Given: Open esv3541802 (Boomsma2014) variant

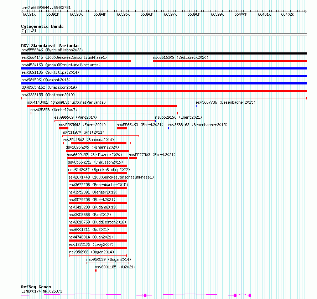Looking at the screenshot, I should (88, 140).
